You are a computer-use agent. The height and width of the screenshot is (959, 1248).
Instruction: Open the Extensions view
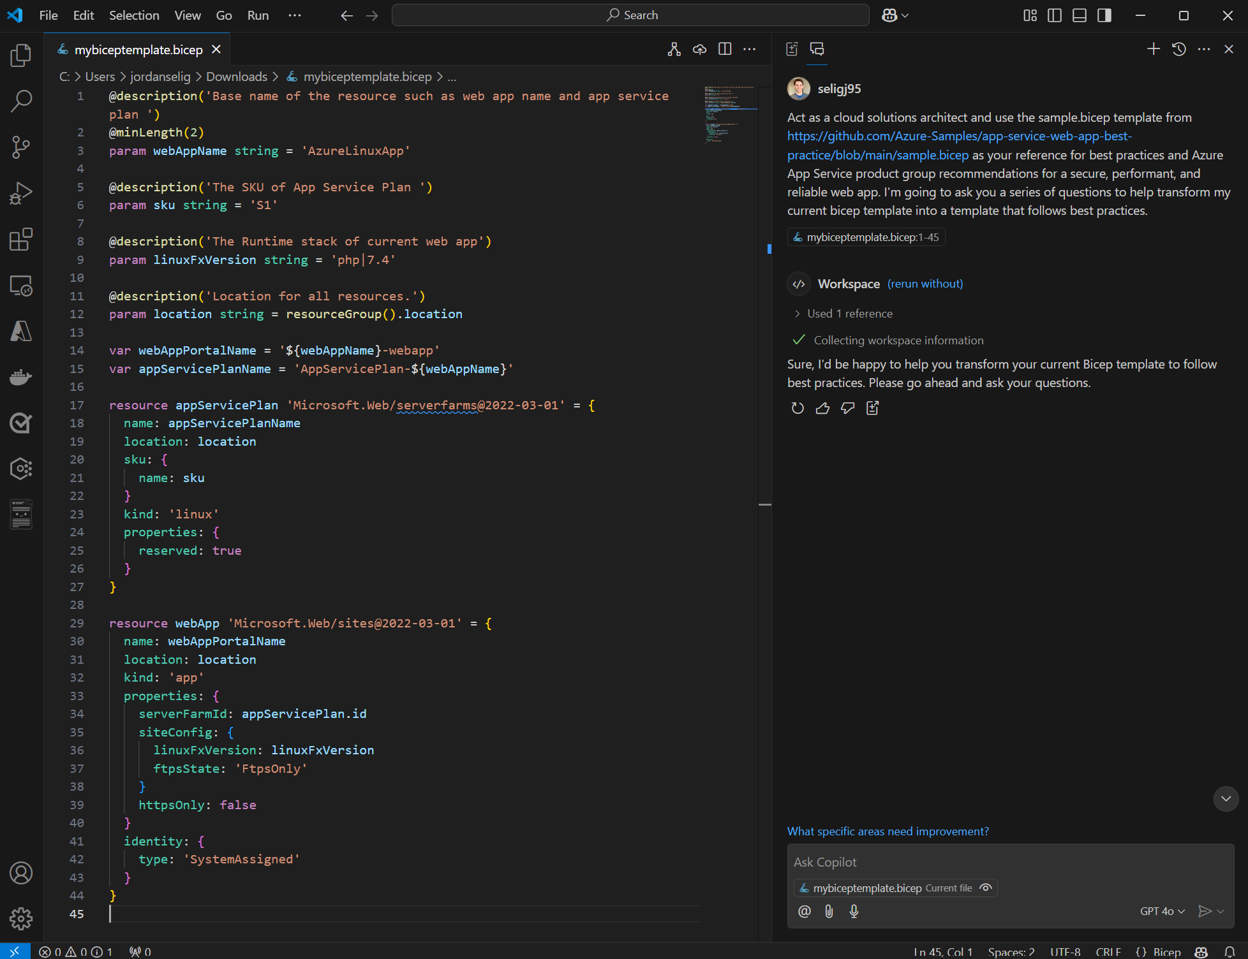pos(21,239)
